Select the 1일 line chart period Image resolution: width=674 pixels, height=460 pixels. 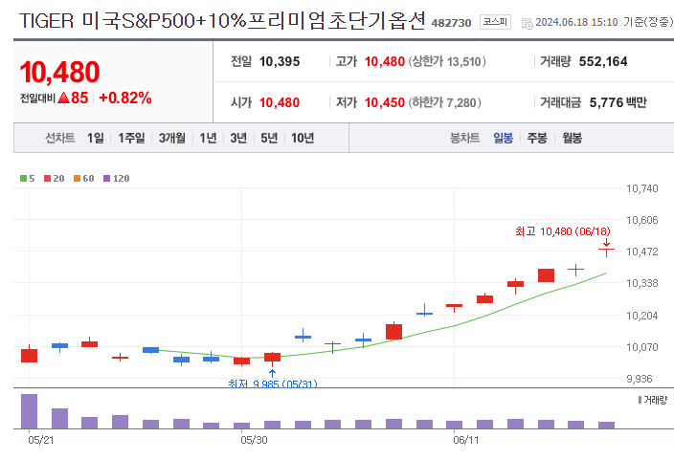pos(96,138)
